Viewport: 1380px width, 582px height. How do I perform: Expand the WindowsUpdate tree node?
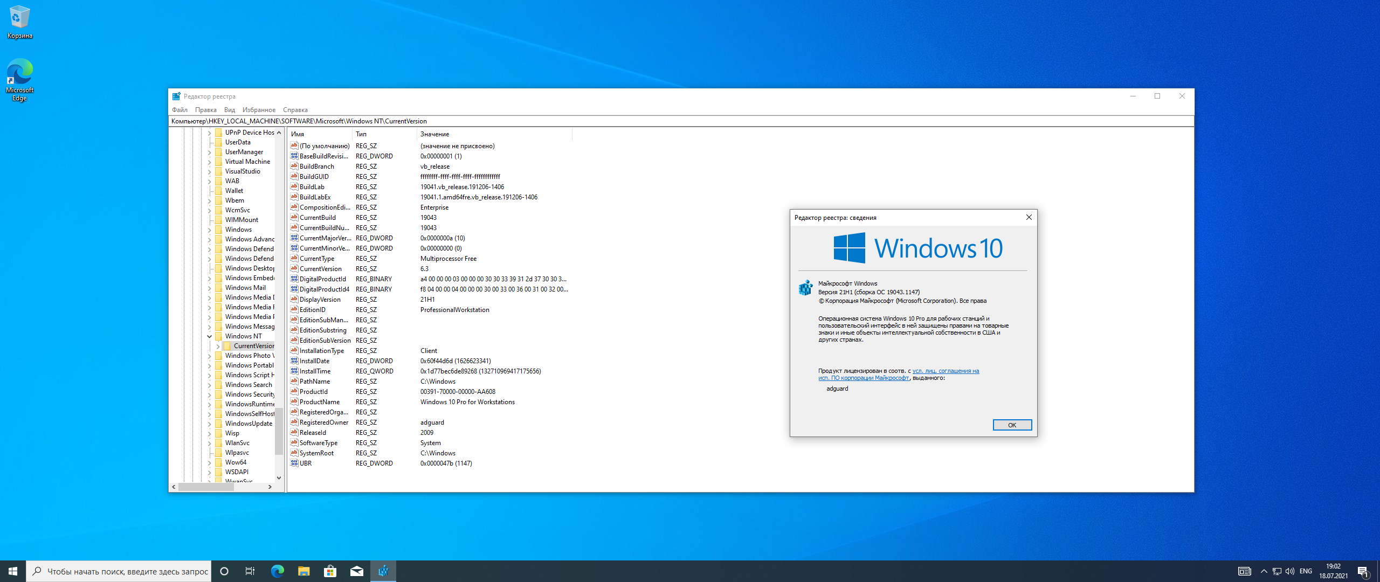pyautogui.click(x=210, y=424)
